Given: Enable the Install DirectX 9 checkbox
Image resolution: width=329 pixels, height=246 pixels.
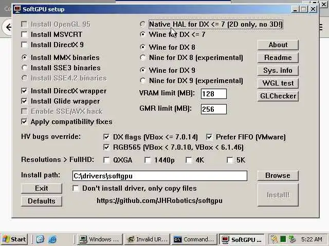Looking at the screenshot, I should pyautogui.click(x=25, y=45).
